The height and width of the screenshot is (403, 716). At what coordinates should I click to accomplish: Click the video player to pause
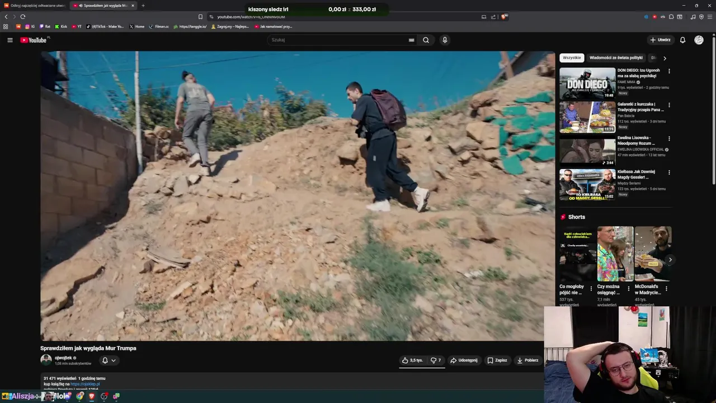(297, 196)
